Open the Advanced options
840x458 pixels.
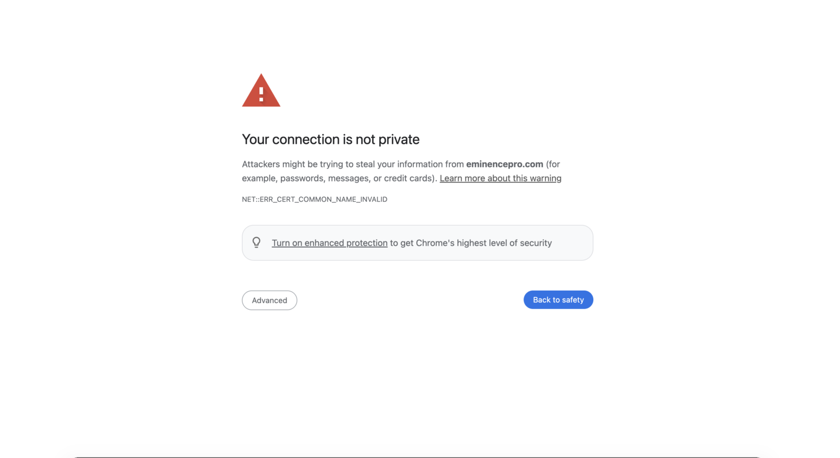[269, 300]
